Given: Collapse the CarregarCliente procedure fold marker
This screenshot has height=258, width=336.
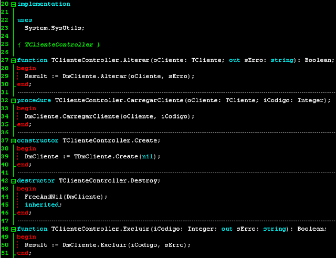Looking at the screenshot, I should click(x=13, y=101).
